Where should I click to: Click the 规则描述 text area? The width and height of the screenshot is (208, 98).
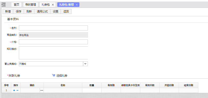pos(53,53)
